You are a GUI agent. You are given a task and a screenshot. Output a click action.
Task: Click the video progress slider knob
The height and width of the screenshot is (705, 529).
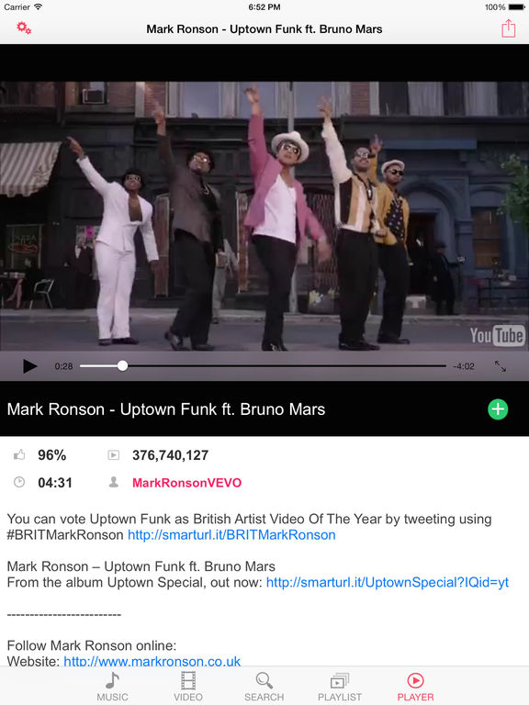[x=122, y=366]
